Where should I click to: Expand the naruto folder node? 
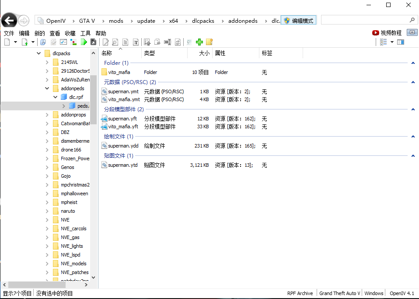point(47,211)
